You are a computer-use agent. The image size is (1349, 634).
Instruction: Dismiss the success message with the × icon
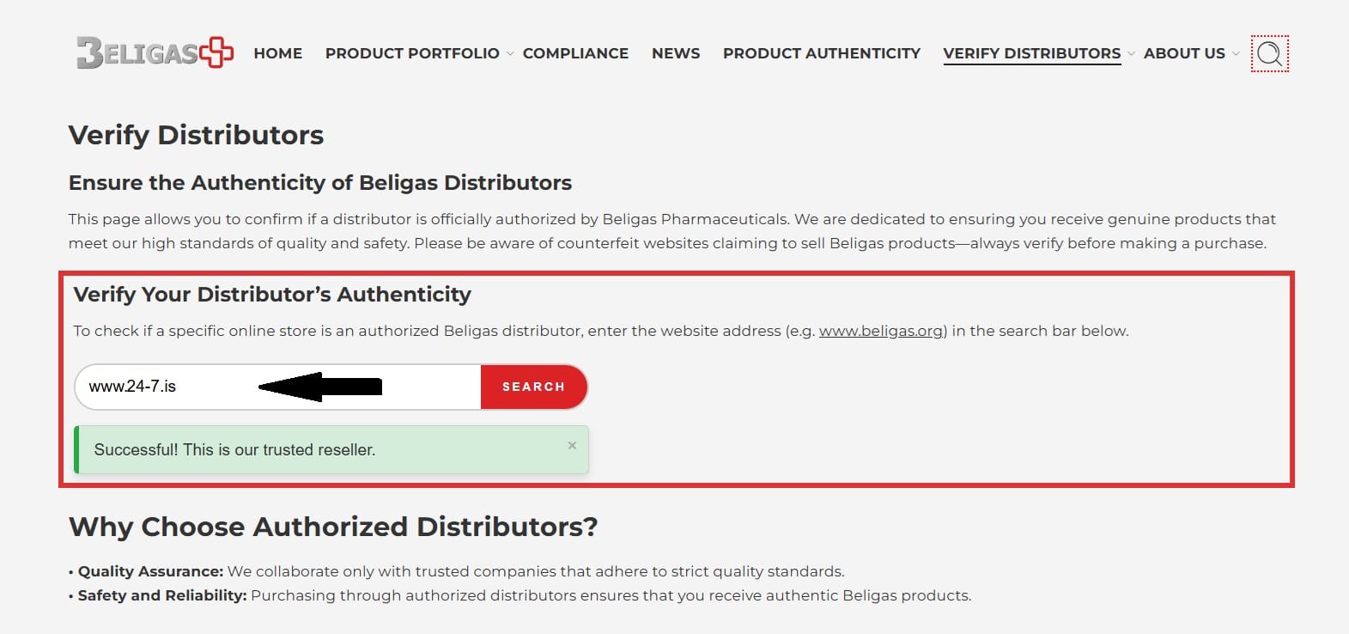click(x=572, y=445)
